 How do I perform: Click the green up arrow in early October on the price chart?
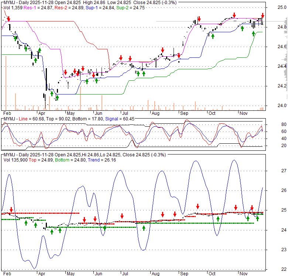[213, 36]
